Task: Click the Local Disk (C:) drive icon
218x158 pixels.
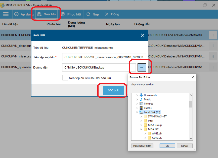Action: click(141, 112)
